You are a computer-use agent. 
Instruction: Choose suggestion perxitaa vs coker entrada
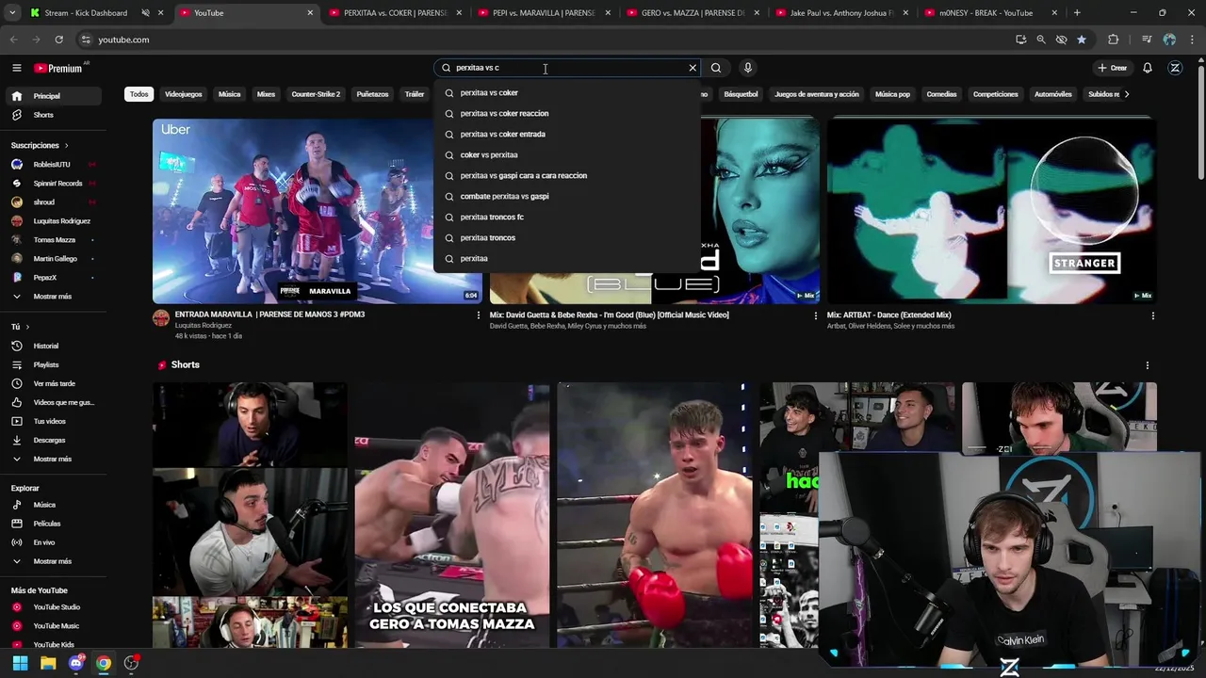pyautogui.click(x=567, y=135)
